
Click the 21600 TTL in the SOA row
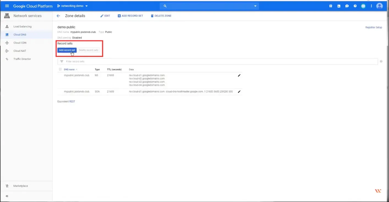click(110, 92)
